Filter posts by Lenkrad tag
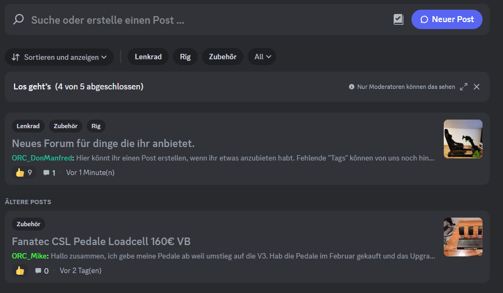This screenshot has width=503, height=293. coord(148,57)
